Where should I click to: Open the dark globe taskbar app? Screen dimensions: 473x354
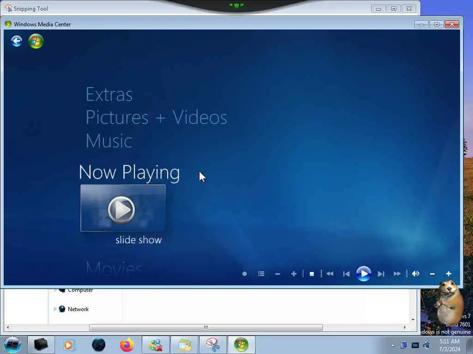pyautogui.click(x=98, y=345)
